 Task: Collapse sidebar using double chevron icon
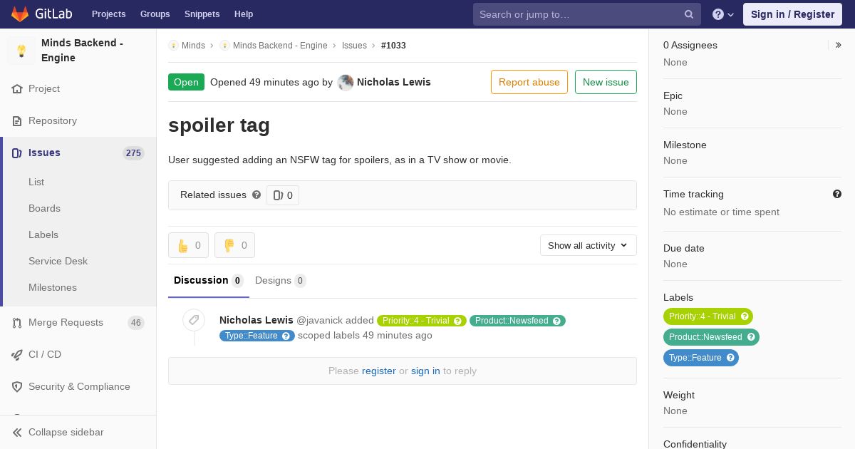click(x=17, y=433)
